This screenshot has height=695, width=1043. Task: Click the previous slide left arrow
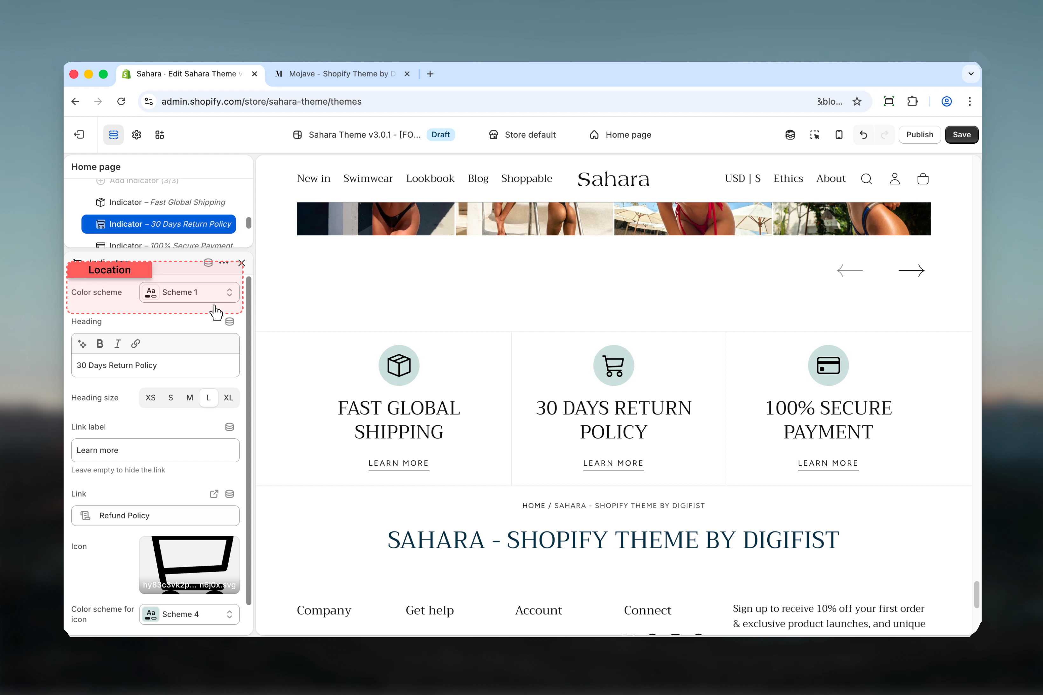[x=850, y=270]
